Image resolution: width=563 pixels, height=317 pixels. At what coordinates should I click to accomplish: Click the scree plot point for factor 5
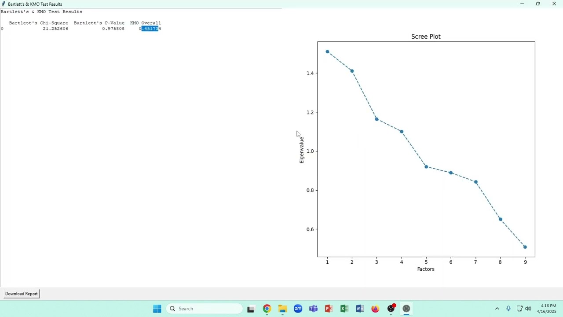(x=426, y=167)
